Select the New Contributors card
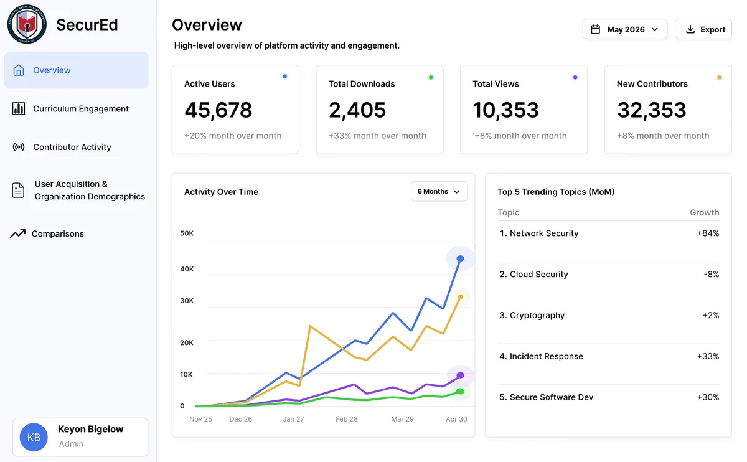747x462 pixels. [x=668, y=110]
